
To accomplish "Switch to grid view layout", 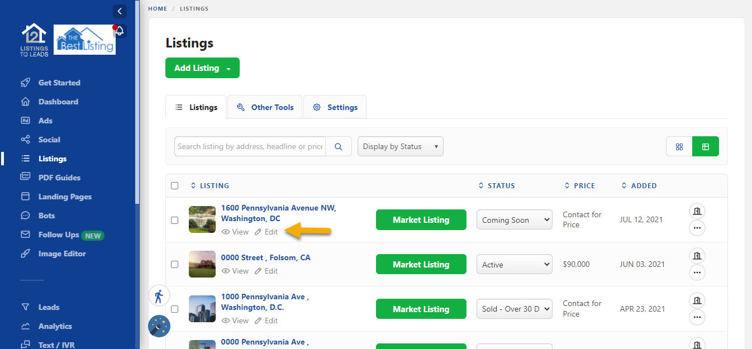I will click(679, 146).
